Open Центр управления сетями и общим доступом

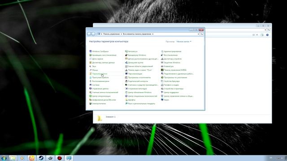[177, 96]
